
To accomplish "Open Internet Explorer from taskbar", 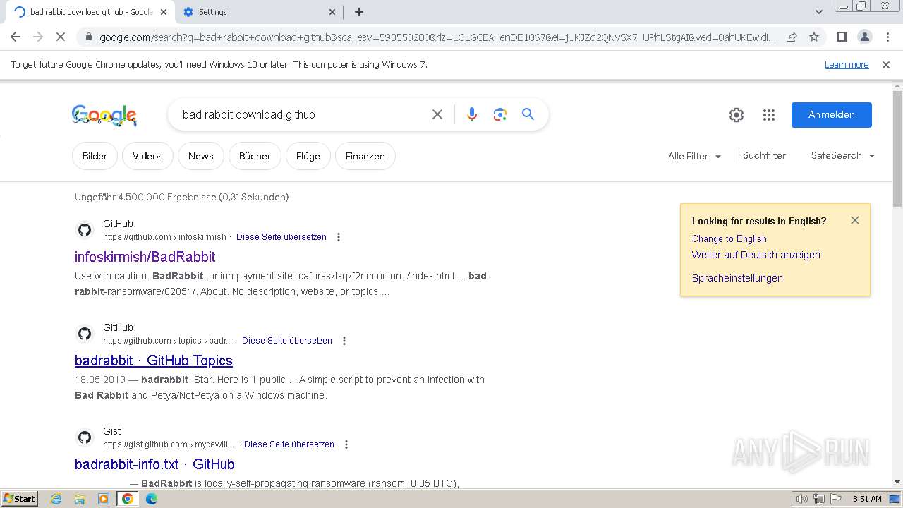I will [56, 499].
